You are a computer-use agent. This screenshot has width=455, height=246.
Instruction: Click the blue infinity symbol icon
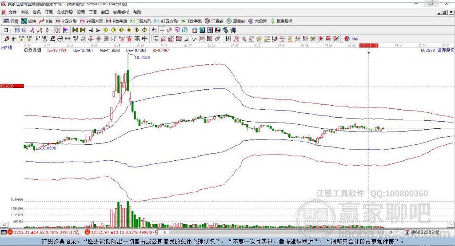tap(355, 39)
